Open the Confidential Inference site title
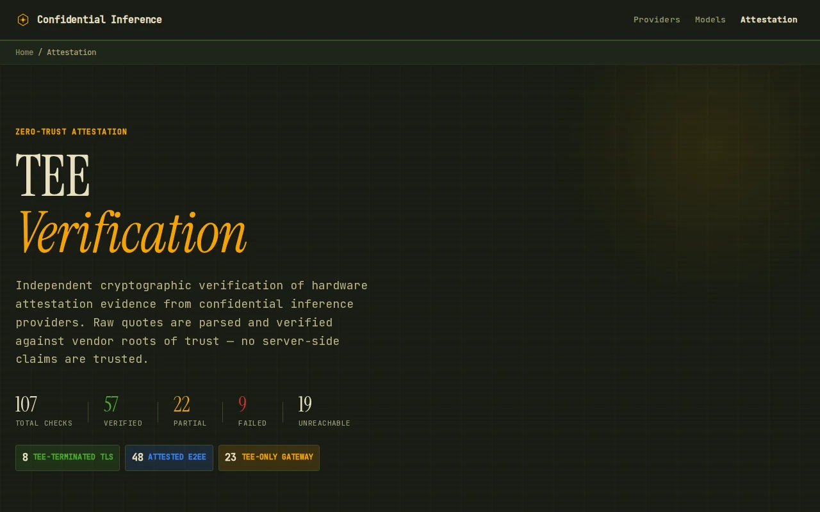 tap(99, 20)
